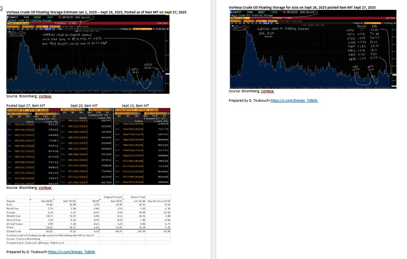Select the Sept 13, 9am MT data screenshot
407x259 pixels.
coord(142,146)
